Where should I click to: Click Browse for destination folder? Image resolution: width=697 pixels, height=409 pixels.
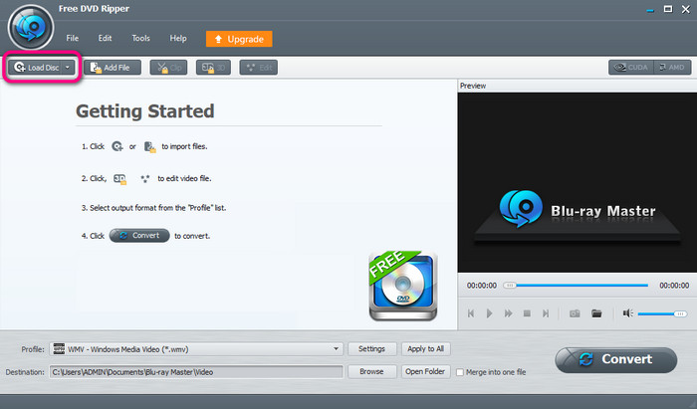[x=371, y=372]
